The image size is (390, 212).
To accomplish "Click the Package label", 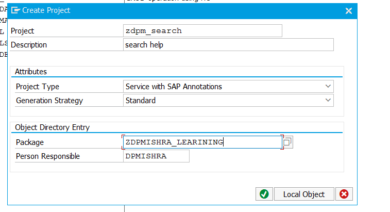I will [x=30, y=142].
